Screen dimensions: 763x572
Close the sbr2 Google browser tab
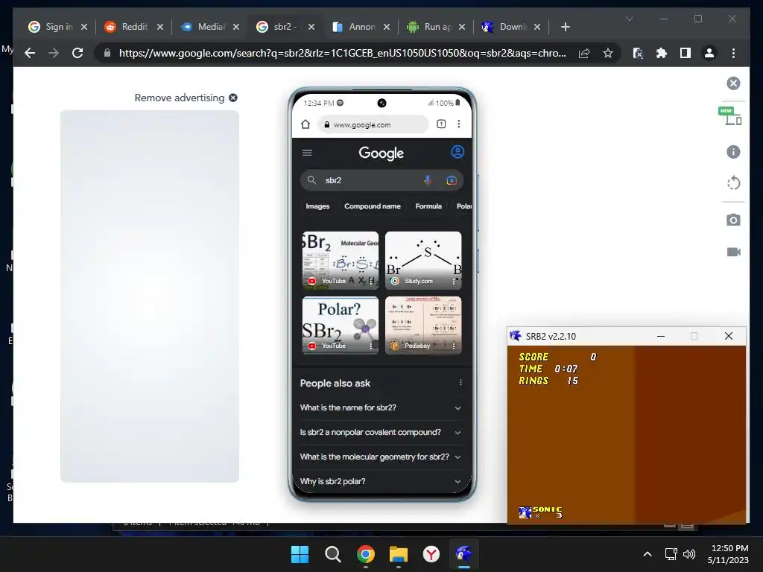click(311, 27)
